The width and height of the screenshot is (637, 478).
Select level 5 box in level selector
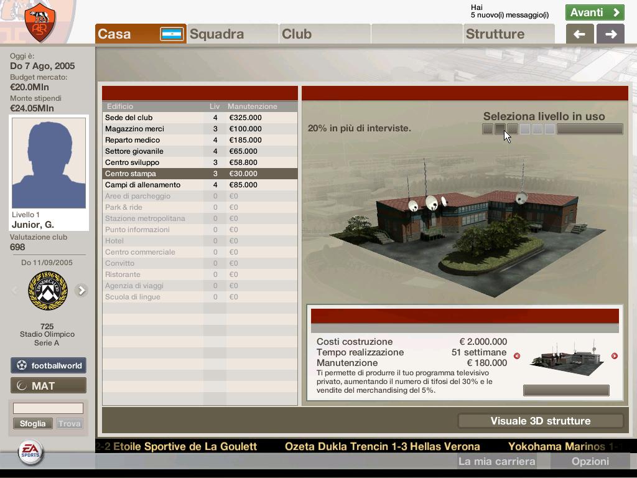click(537, 129)
